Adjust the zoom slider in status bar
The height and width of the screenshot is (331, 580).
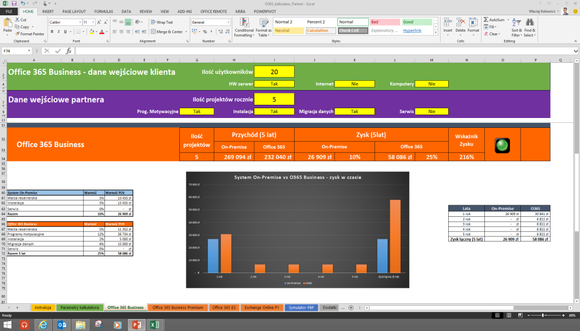click(x=543, y=315)
